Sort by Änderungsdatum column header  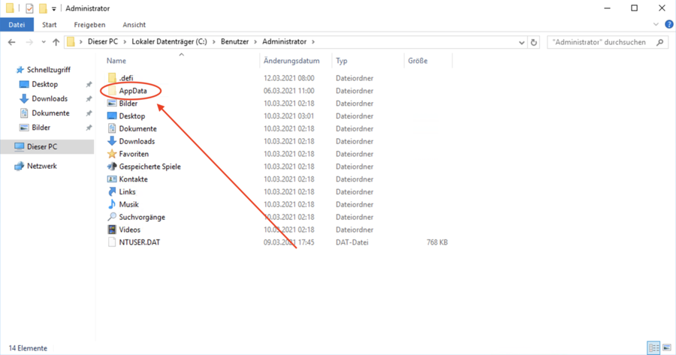pyautogui.click(x=291, y=61)
